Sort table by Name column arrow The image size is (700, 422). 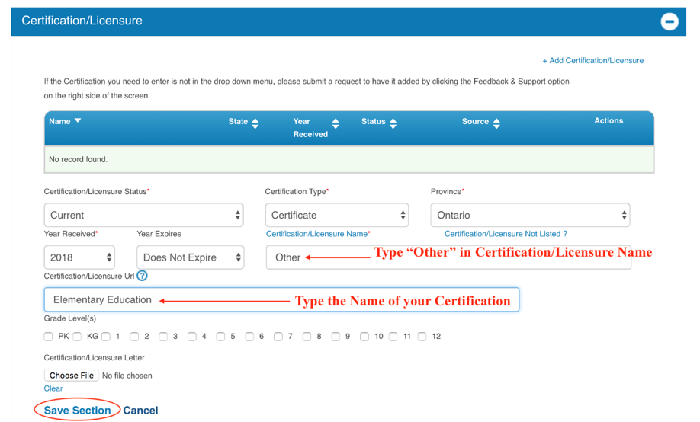click(x=78, y=120)
